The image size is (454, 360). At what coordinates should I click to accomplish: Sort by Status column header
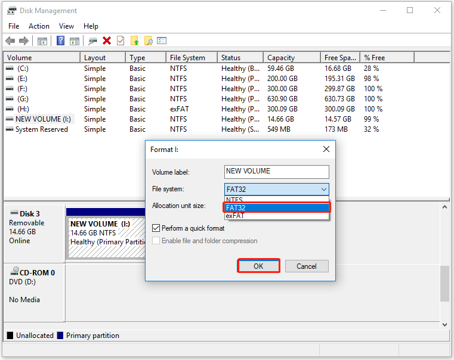tap(240, 58)
